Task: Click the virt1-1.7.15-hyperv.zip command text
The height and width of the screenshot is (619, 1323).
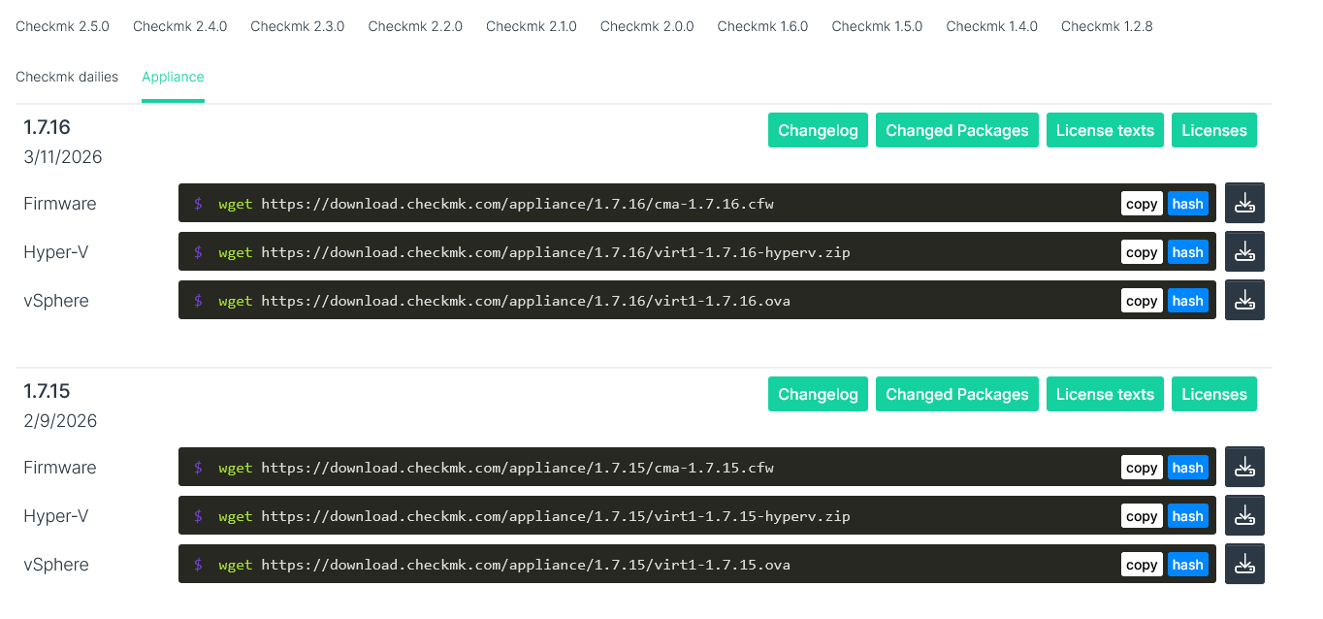Action: click(x=534, y=516)
